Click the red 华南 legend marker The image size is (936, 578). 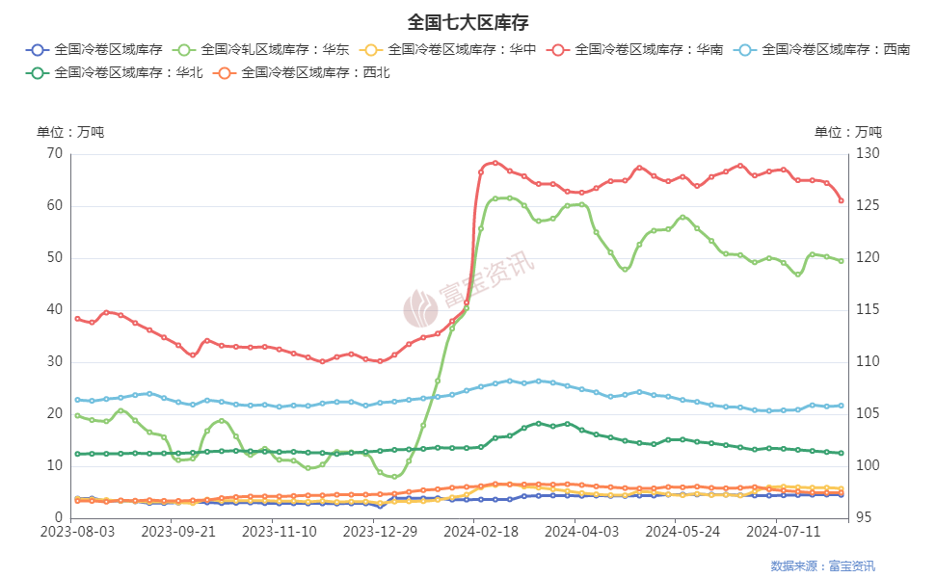559,48
